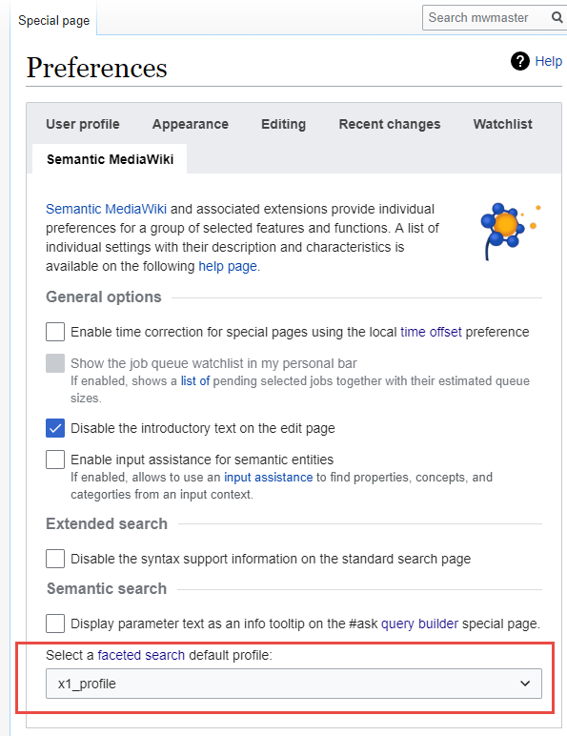Open the Editing tab
Screen dimensions: 567x736
coord(284,124)
